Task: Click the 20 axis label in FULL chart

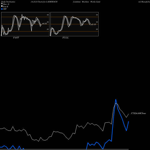Action: point(97,29)
